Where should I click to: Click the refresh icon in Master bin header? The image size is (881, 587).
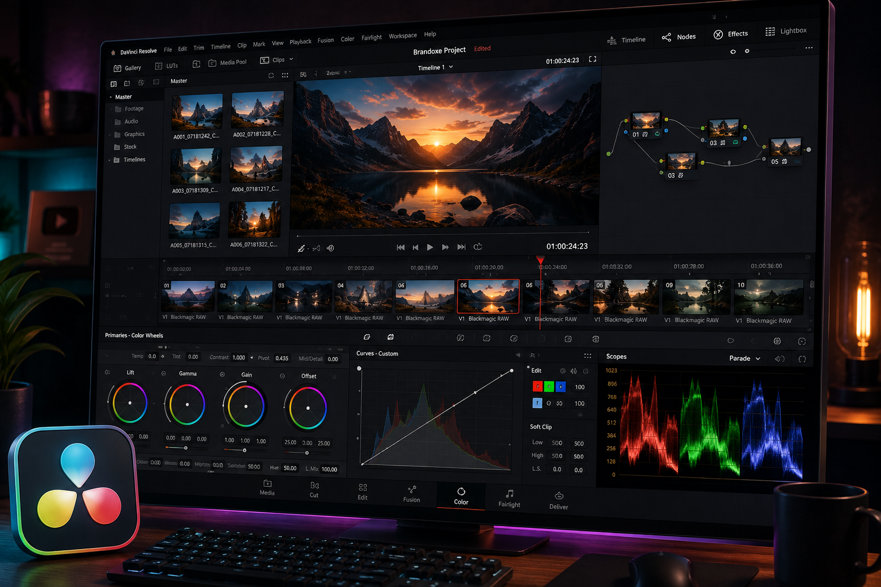point(271,76)
